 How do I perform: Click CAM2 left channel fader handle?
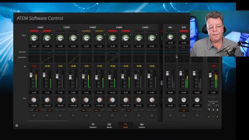[57, 76]
